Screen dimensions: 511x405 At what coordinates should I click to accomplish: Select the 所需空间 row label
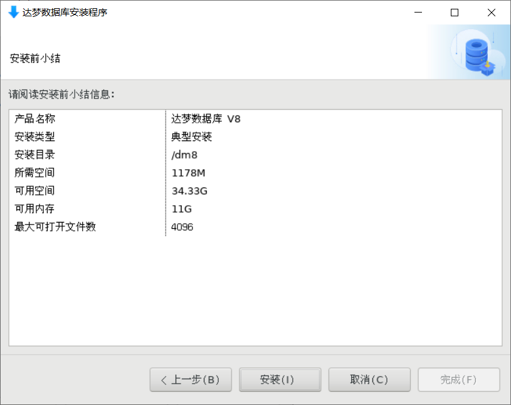pos(34,172)
